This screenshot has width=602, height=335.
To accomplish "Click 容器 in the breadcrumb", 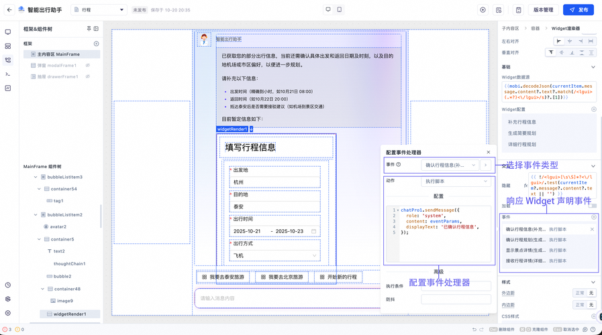I will 535,28.
